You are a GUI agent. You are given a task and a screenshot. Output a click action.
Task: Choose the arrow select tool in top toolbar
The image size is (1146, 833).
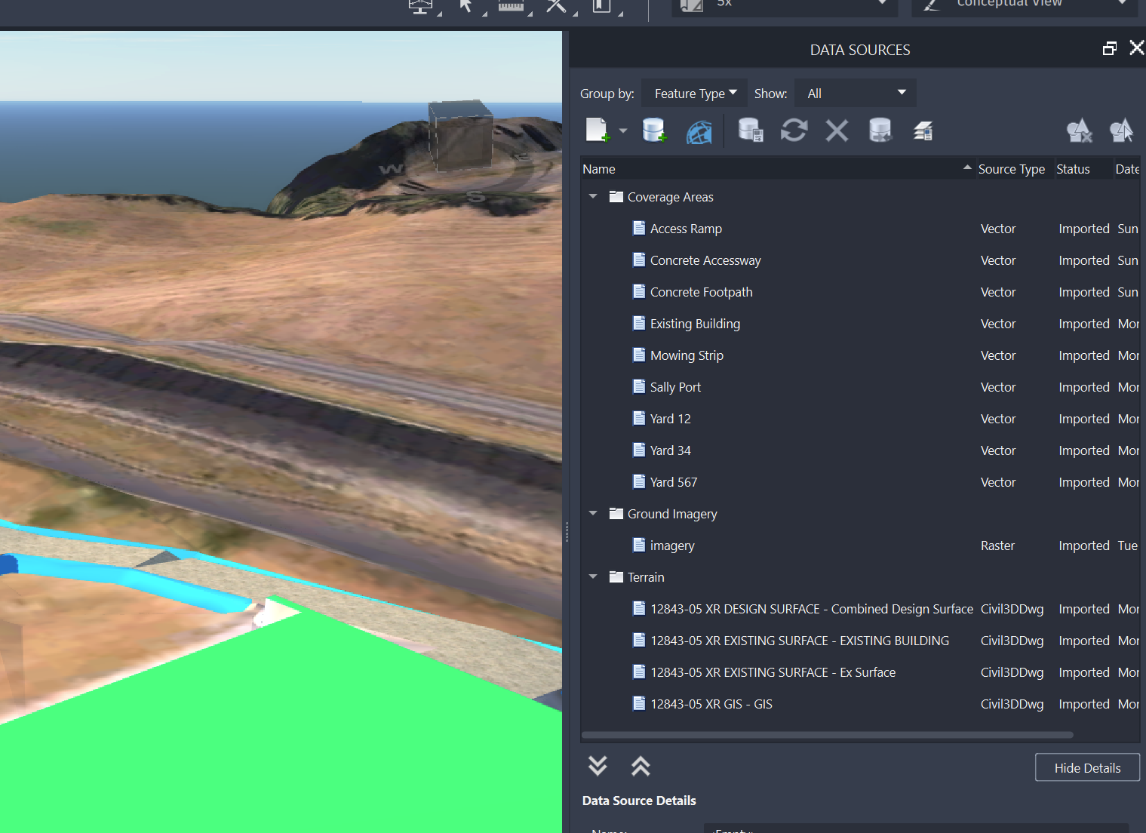465,6
